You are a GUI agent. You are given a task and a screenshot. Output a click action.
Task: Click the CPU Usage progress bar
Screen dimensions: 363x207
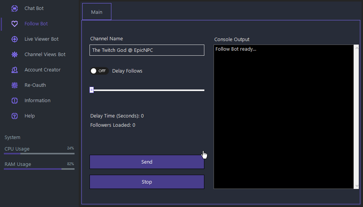pos(39,154)
